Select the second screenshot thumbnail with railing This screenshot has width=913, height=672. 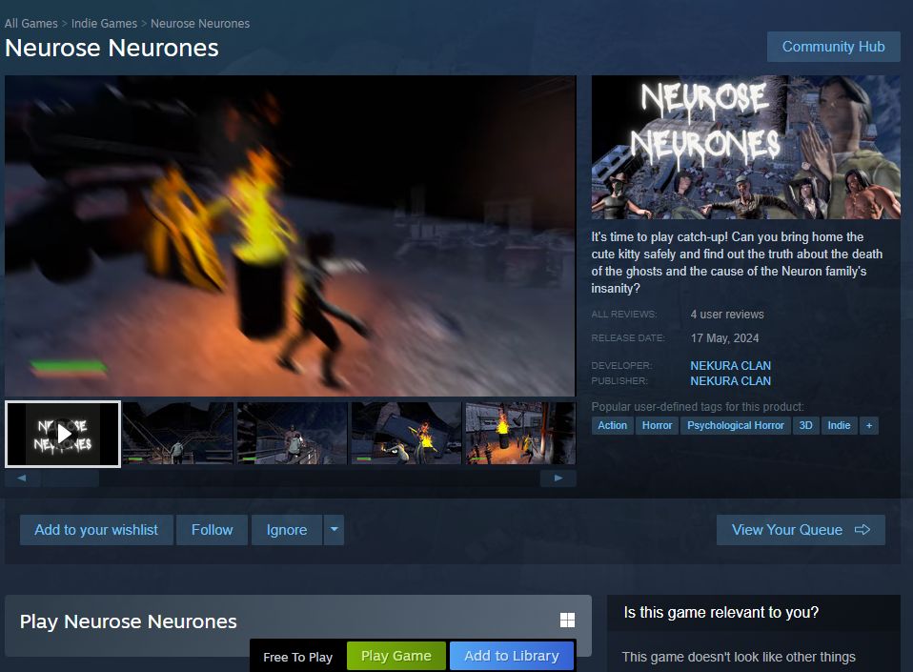(177, 434)
